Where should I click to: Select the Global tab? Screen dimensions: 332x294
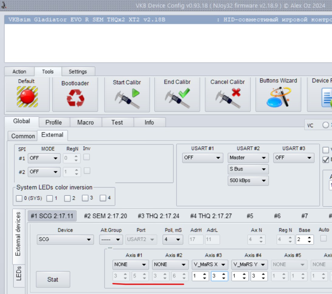22,121
